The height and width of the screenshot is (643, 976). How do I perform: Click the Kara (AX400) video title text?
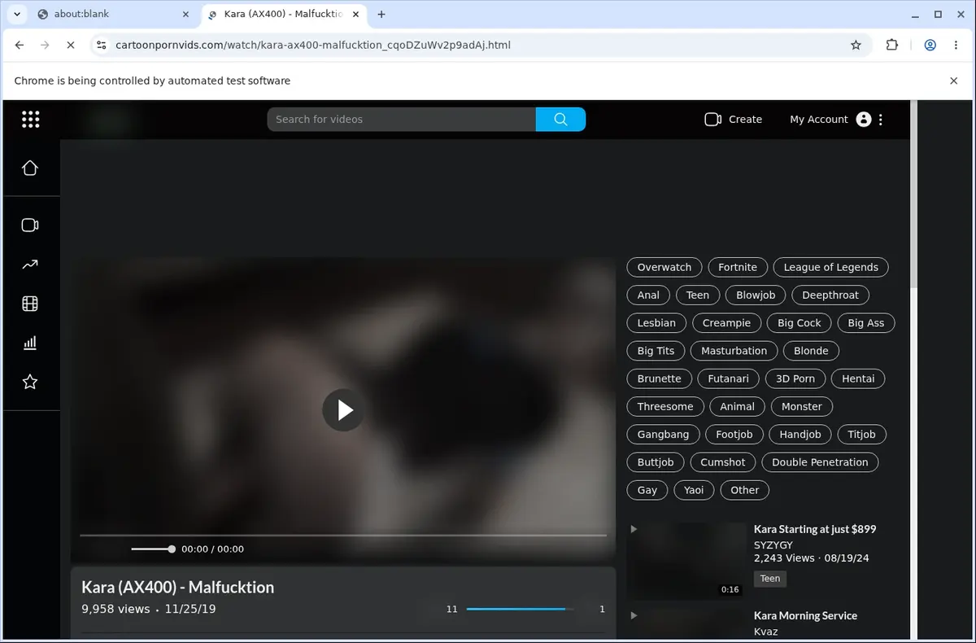[x=177, y=587]
